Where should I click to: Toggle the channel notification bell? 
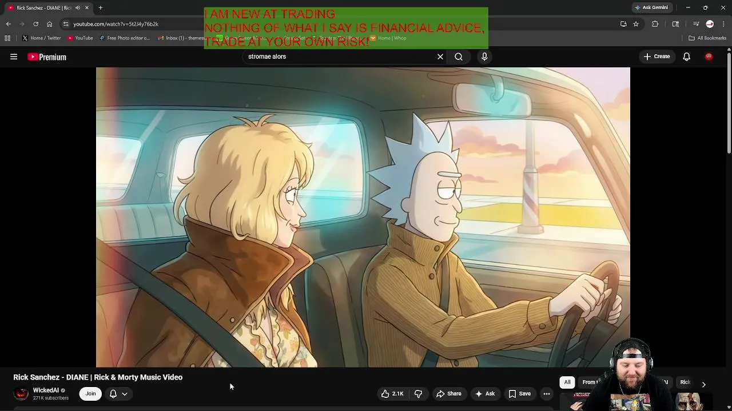(113, 393)
